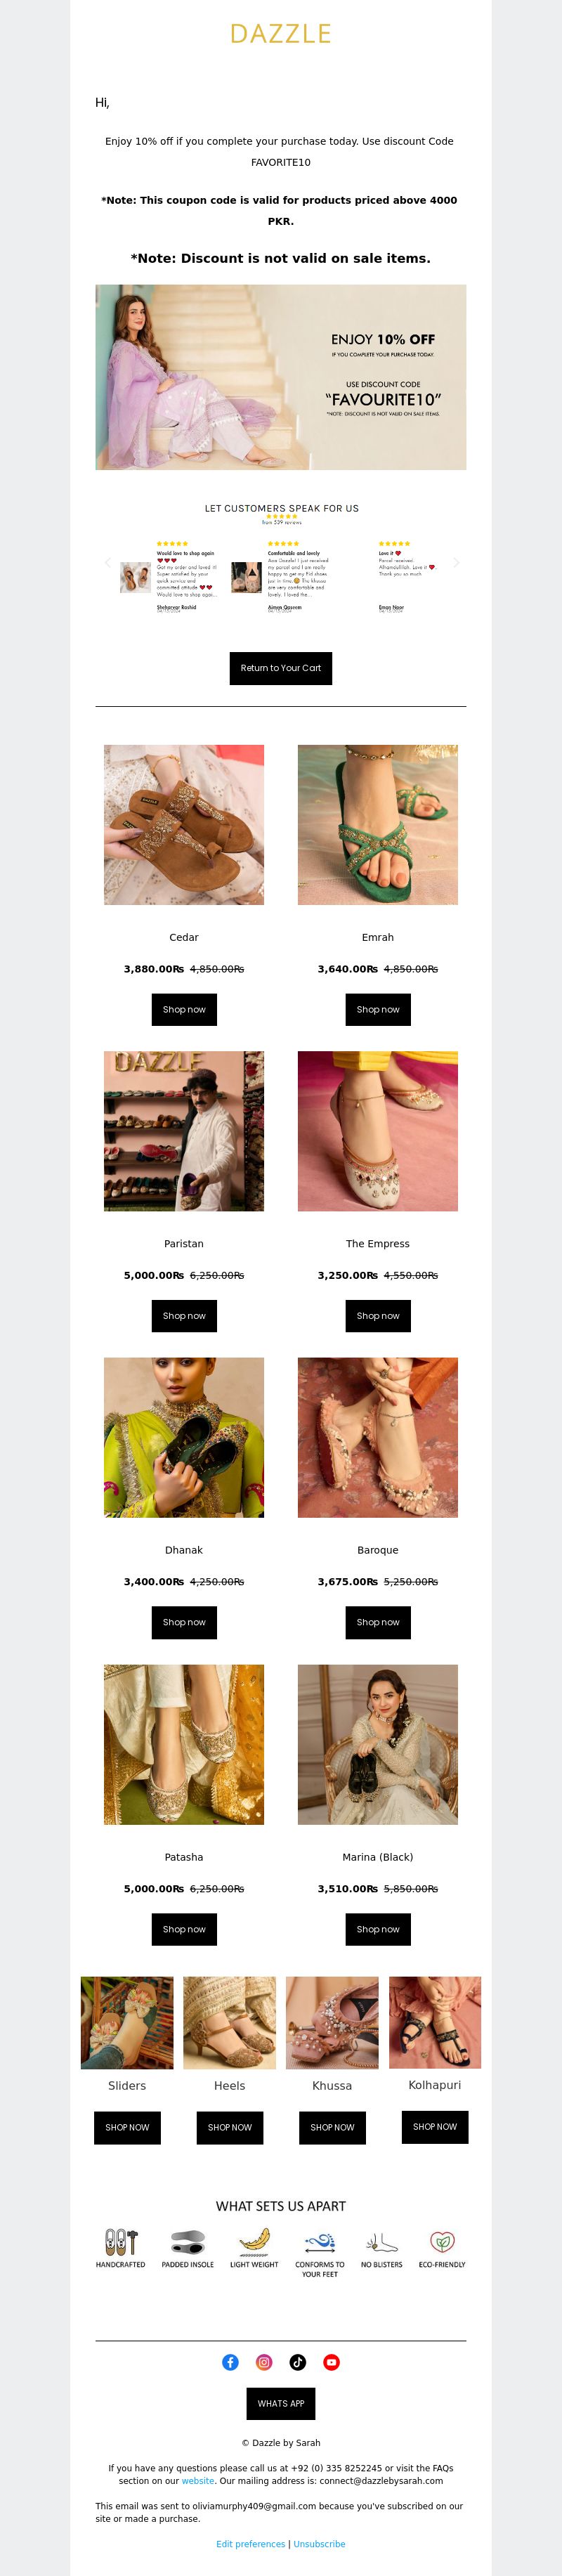Shop now for Cedar sandals
Viewport: 562px width, 2576px height.
pos(184,1009)
